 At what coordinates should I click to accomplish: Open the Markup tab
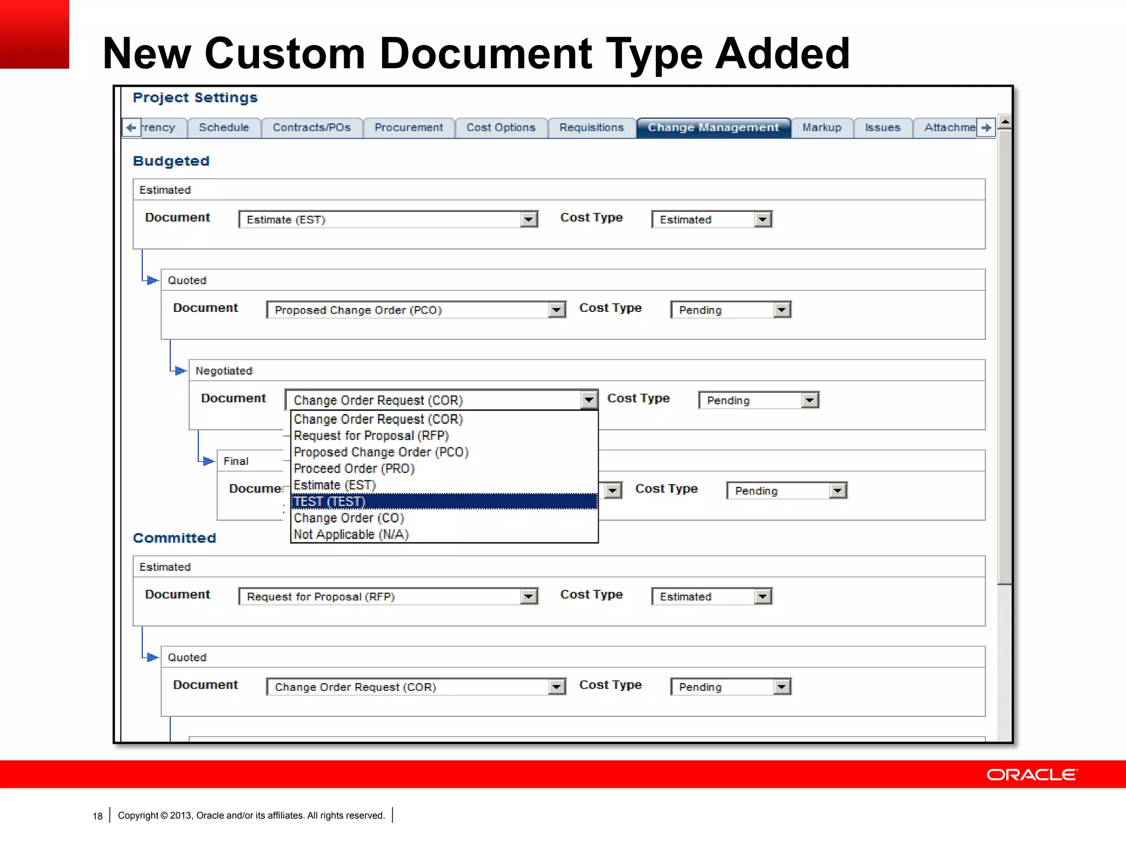tap(822, 128)
